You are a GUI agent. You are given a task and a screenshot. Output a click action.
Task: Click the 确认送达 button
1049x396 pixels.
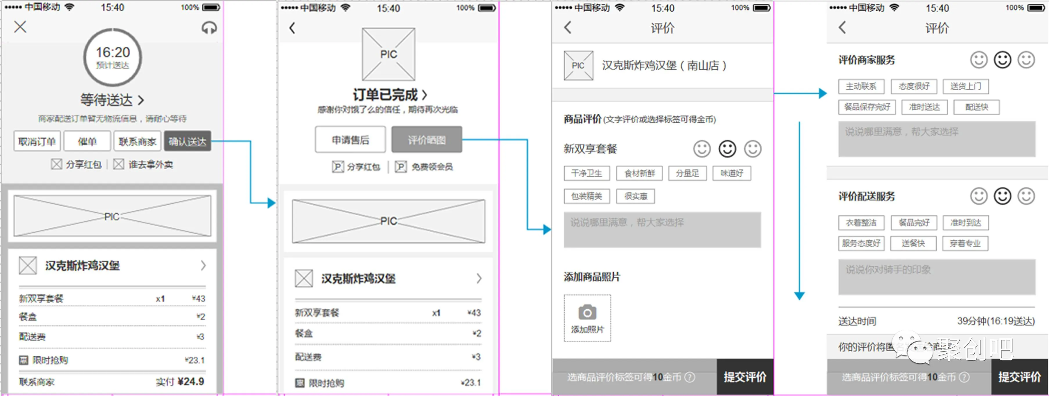pos(187,141)
